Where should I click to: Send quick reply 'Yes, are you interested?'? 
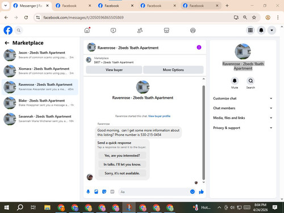click(122, 156)
